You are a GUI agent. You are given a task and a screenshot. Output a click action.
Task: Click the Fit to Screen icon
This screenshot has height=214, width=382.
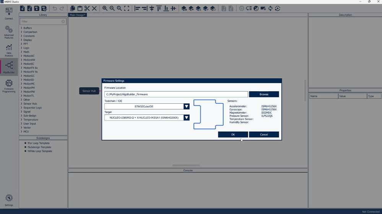tap(127, 8)
